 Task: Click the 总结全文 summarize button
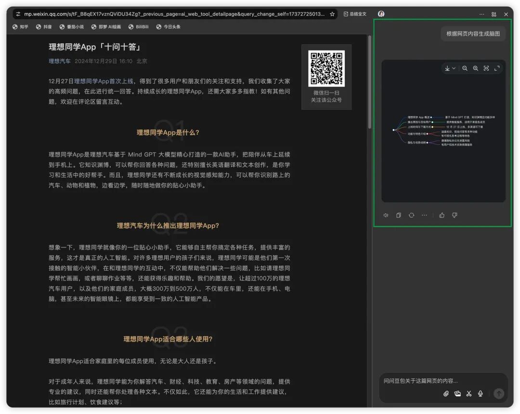(355, 14)
